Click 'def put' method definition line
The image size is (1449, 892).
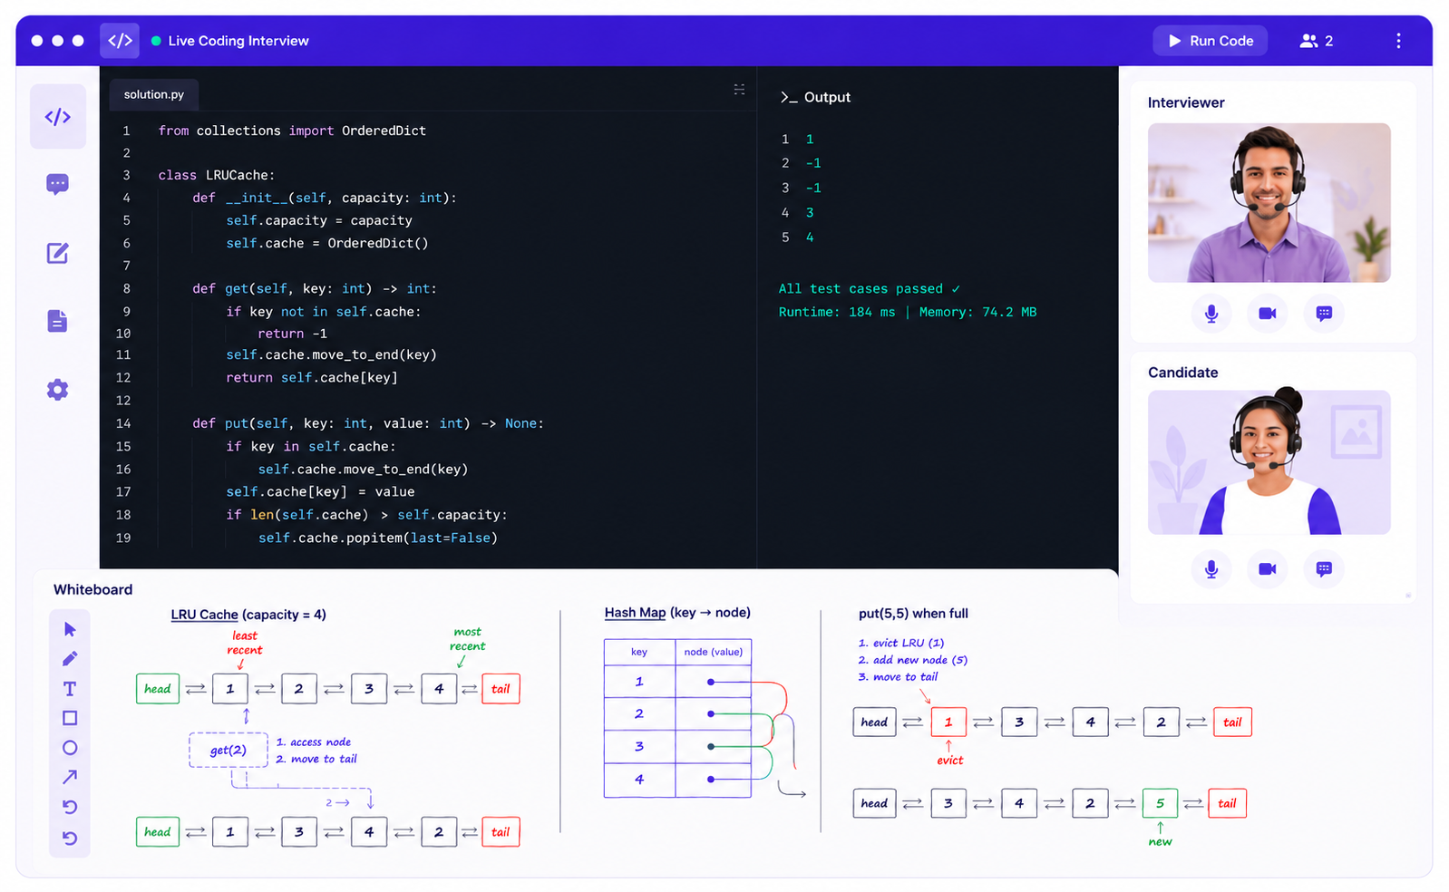click(x=368, y=423)
